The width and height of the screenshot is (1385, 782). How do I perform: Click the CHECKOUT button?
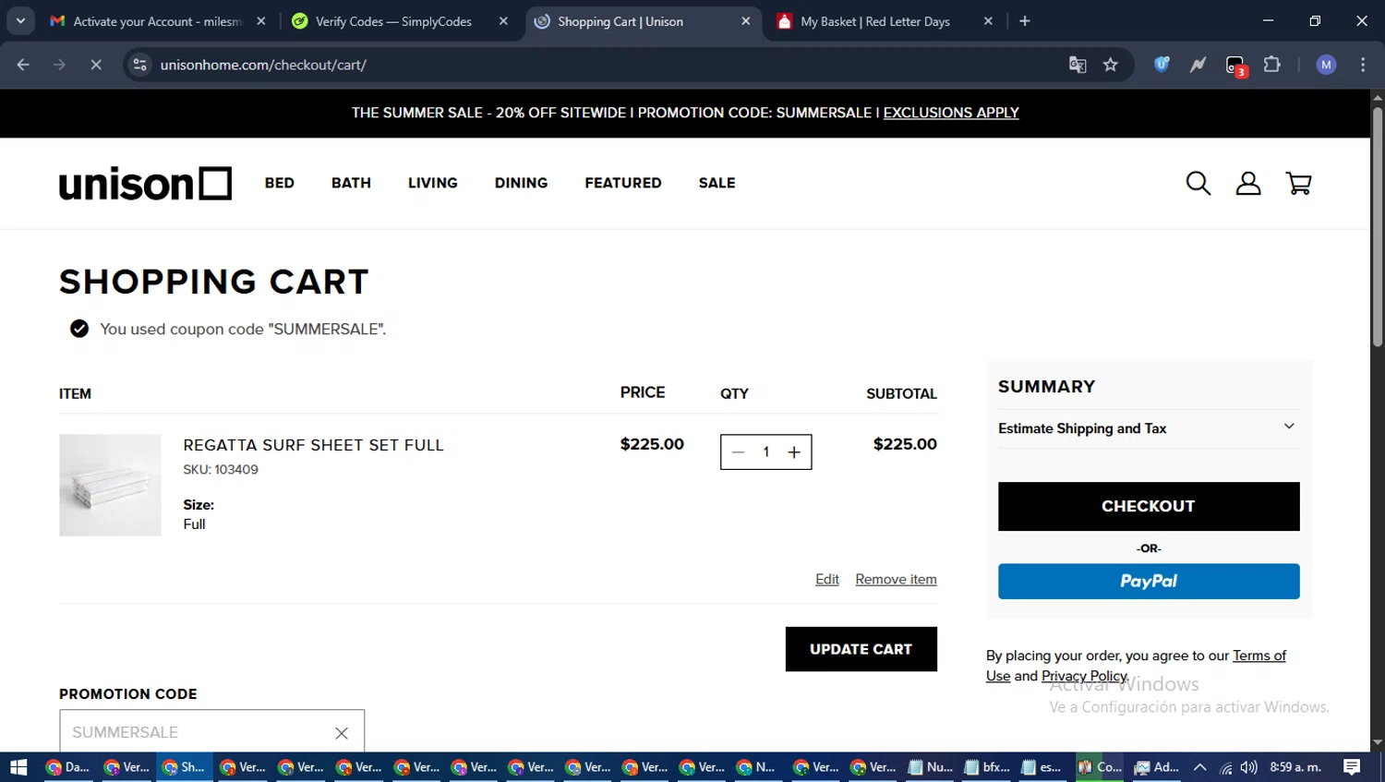click(1149, 506)
